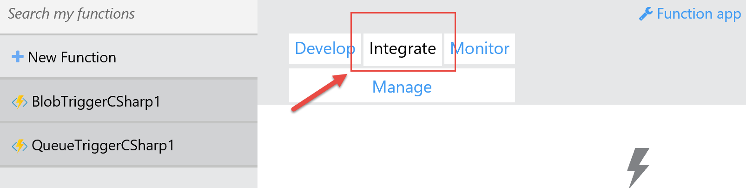
Task: Click the gray strip between New Function and BlobTriggerCSharp1
Action: coord(129,78)
